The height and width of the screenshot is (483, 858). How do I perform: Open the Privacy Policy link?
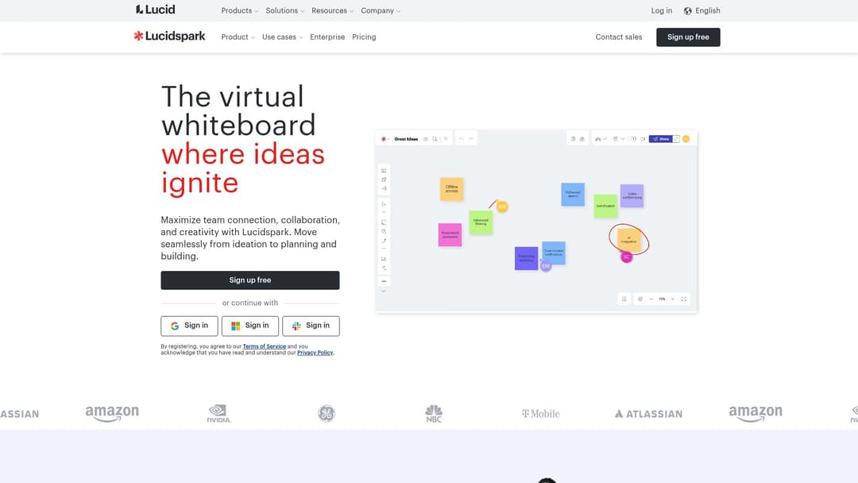pos(315,353)
